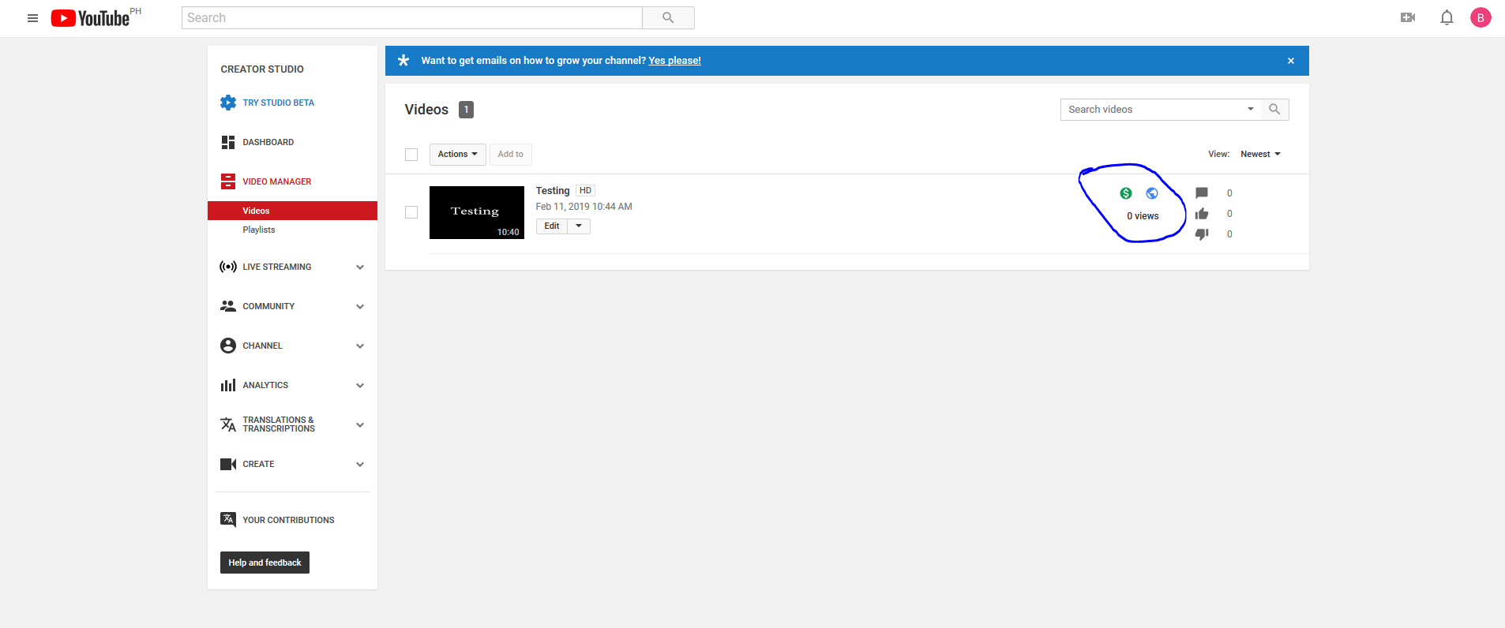Click the Edit button for Testing
1505x628 pixels.
click(552, 226)
